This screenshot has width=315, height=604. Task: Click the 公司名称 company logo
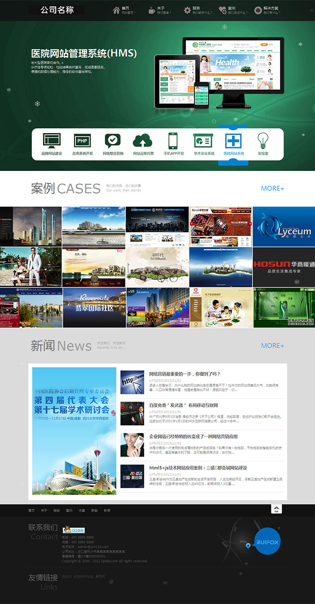56,10
